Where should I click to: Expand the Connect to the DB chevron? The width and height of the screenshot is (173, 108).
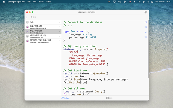pos(59,36)
